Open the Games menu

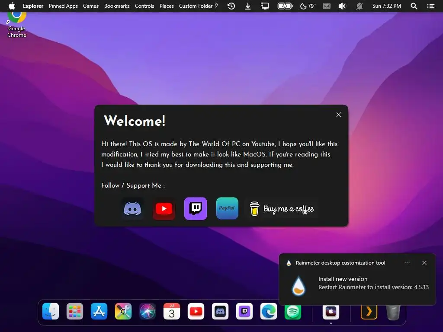(x=91, y=6)
